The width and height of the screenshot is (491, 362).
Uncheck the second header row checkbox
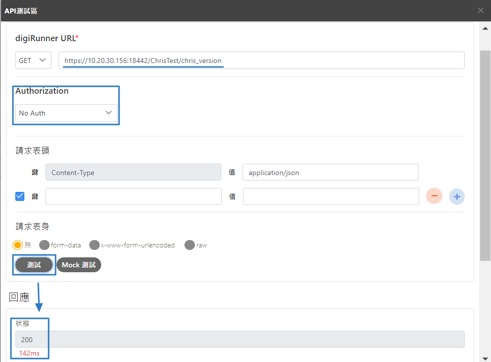20,196
